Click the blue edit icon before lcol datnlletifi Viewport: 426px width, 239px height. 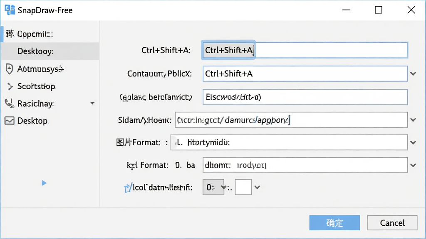click(x=128, y=188)
